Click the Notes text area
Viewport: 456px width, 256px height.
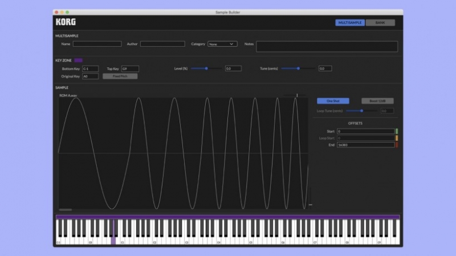point(327,47)
